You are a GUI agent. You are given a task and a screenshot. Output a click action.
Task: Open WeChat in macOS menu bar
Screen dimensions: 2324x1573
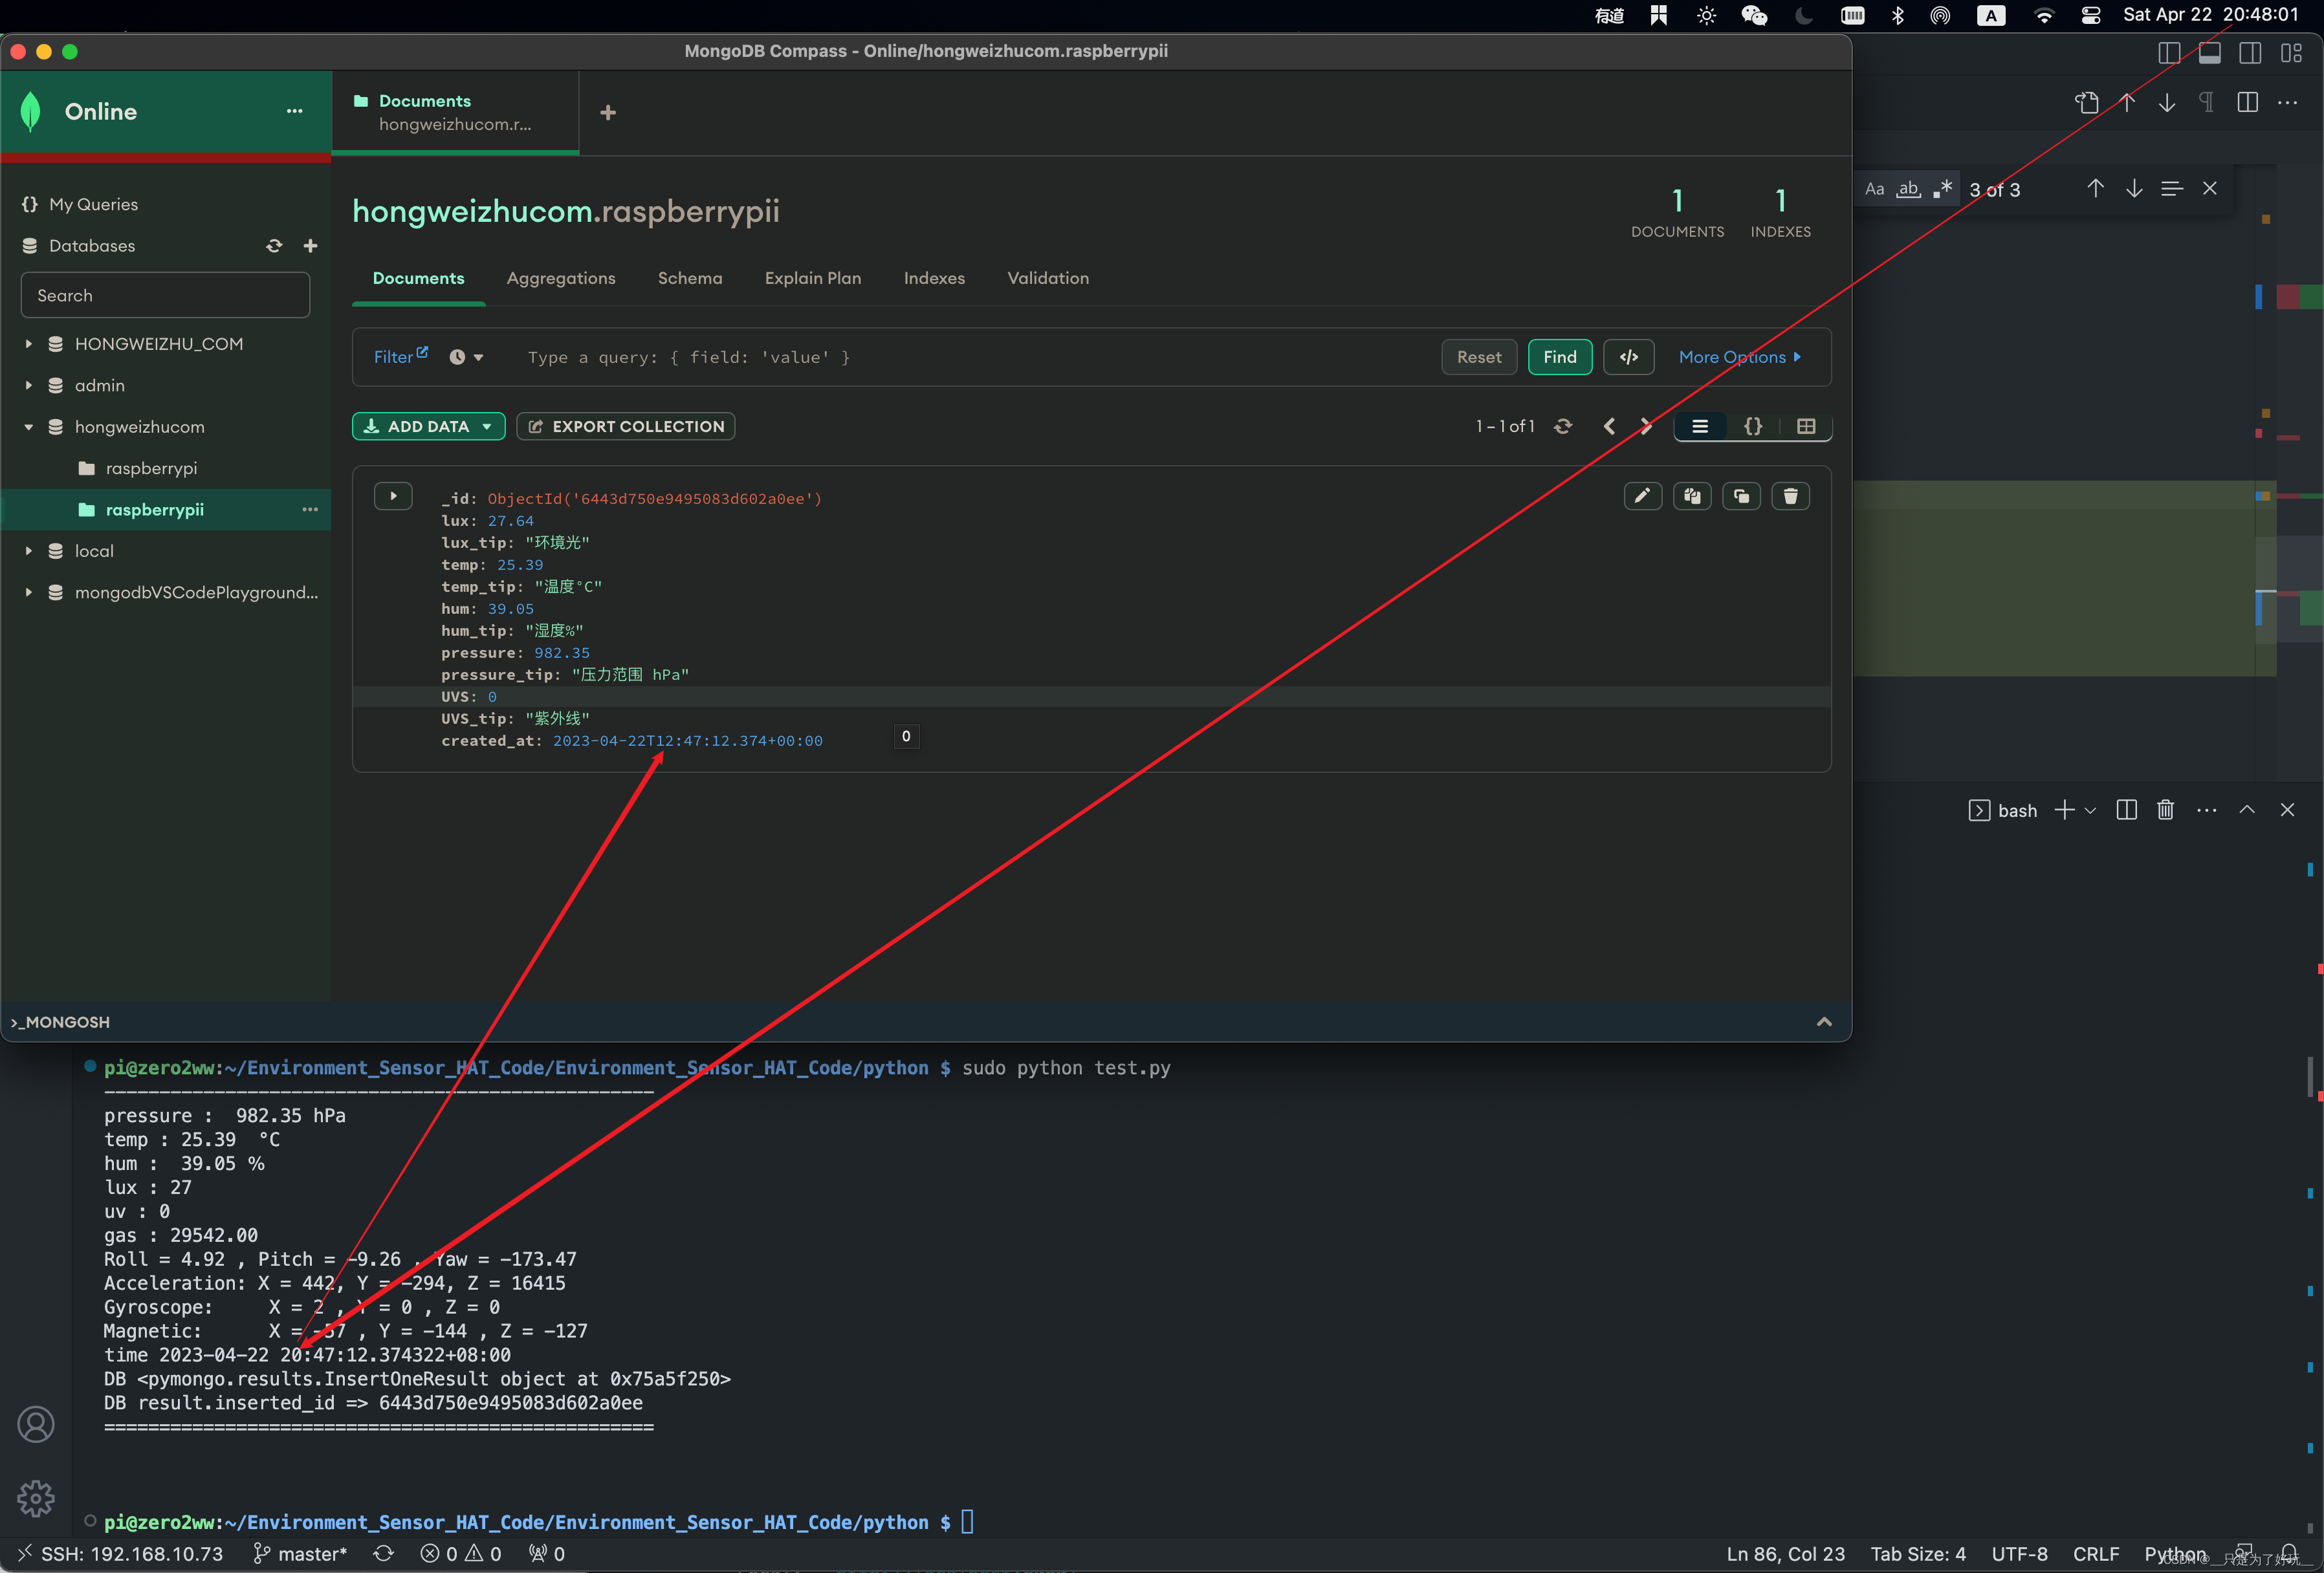point(1755,15)
